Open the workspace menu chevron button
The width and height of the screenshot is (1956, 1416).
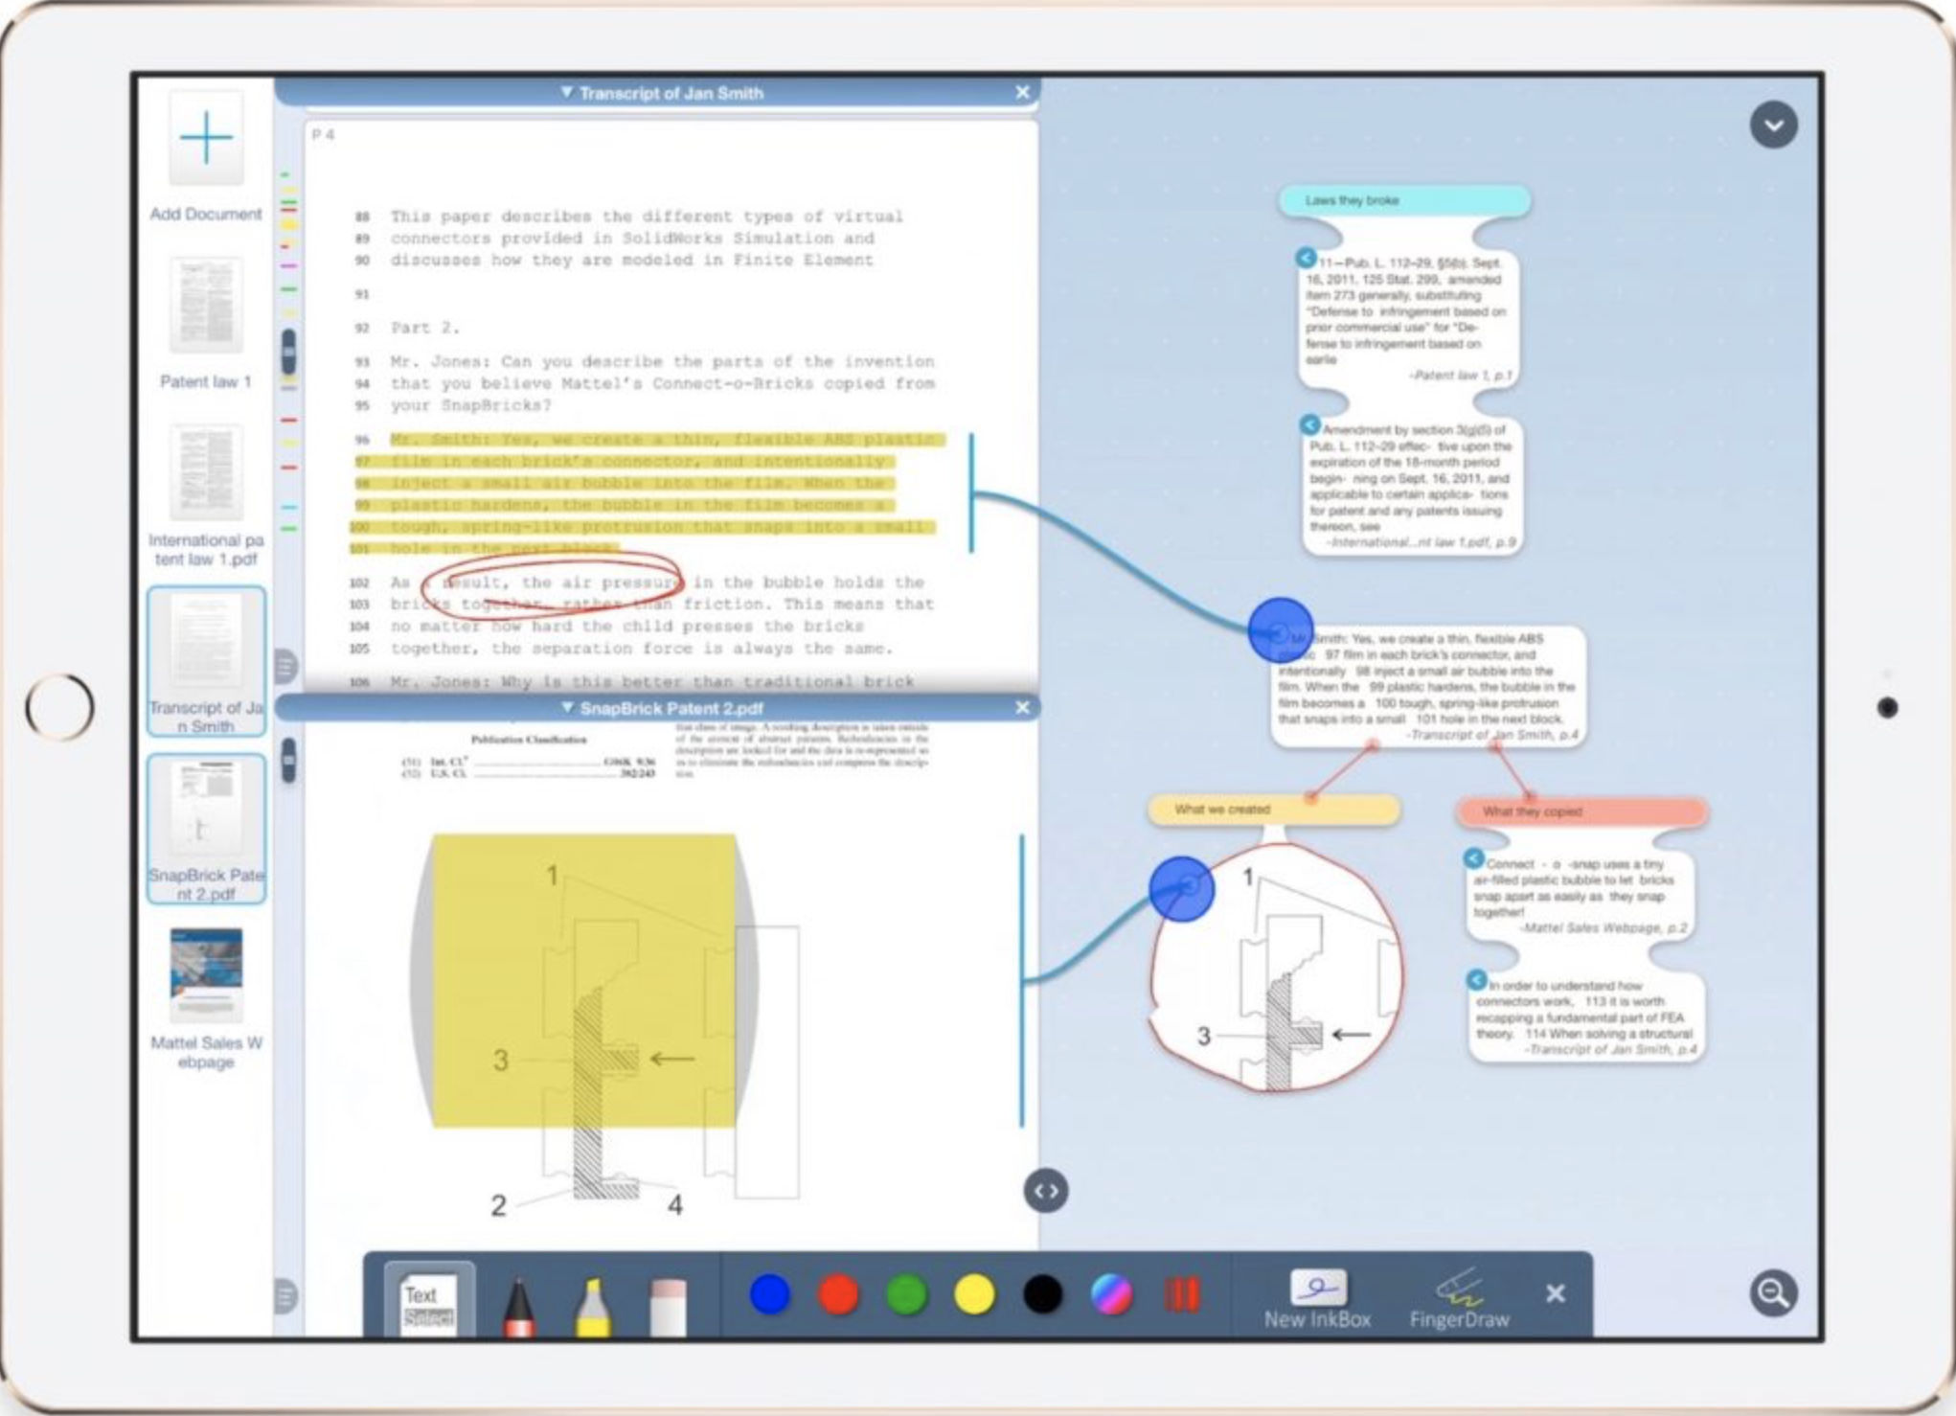[1773, 126]
